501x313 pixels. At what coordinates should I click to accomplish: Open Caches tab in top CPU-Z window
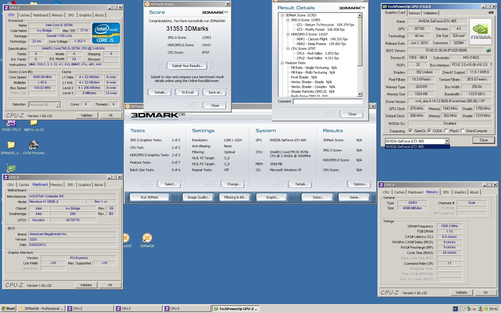coord(24,15)
